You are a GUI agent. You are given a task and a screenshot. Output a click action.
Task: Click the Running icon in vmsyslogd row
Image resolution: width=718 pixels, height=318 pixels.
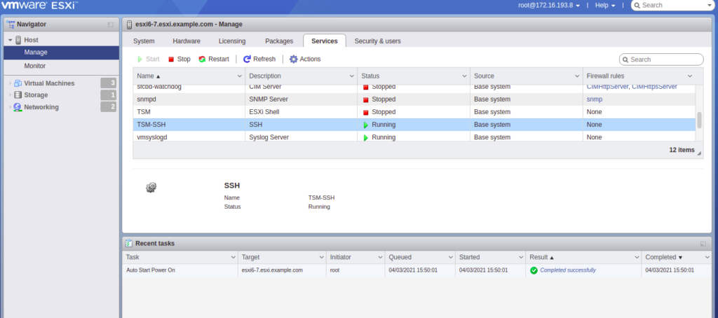(365, 138)
